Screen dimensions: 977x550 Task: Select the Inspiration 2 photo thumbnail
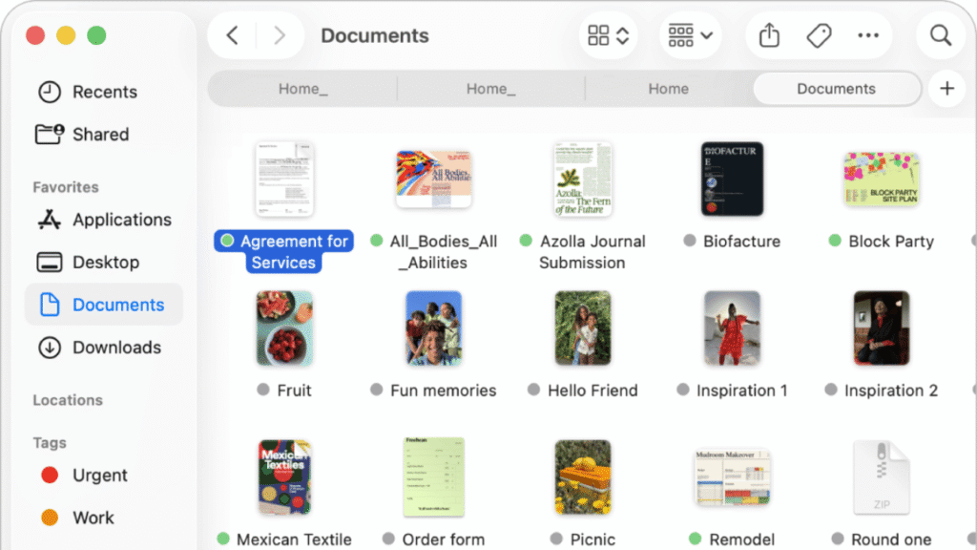(882, 328)
